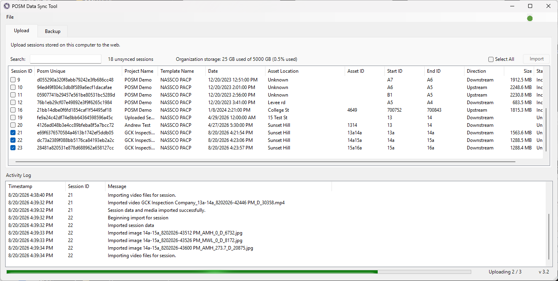Image resolution: width=558 pixels, height=281 pixels.
Task: Sort by Asset ID column header
Action: tap(365, 71)
